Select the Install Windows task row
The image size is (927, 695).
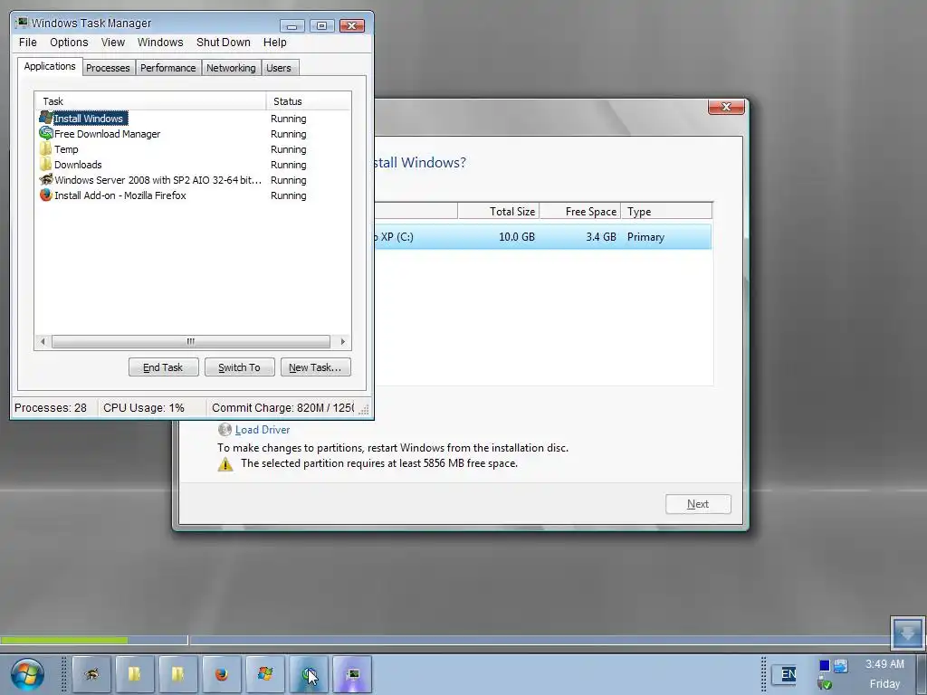pyautogui.click(x=193, y=119)
